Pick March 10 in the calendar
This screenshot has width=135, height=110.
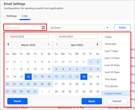click(35, 69)
